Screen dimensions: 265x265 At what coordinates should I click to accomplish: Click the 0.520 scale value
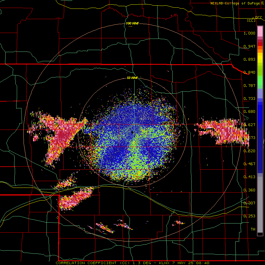pos(249,151)
